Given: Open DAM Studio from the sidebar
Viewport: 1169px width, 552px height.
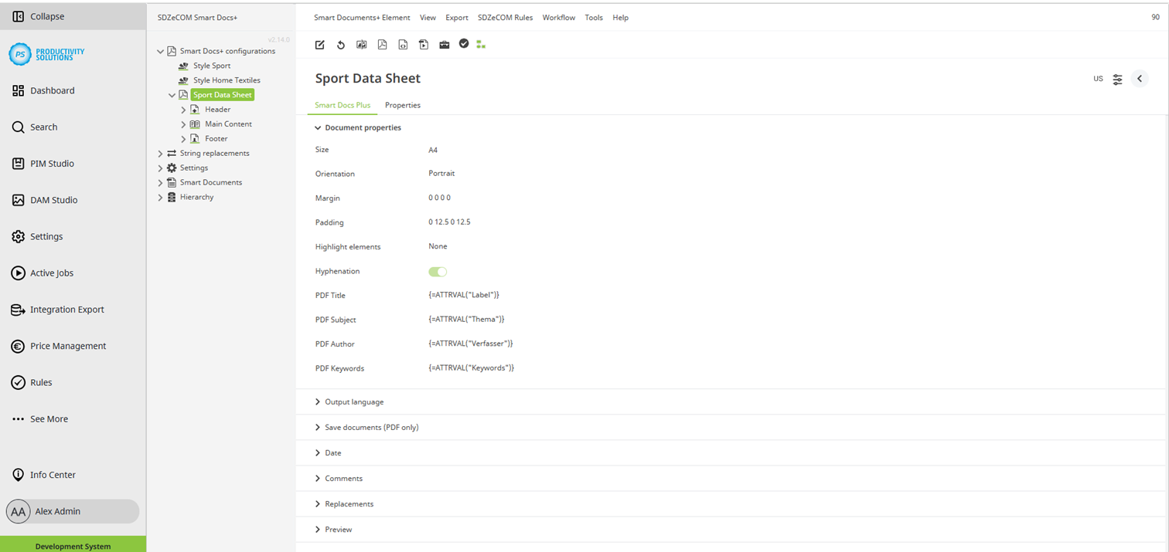Looking at the screenshot, I should tap(52, 199).
